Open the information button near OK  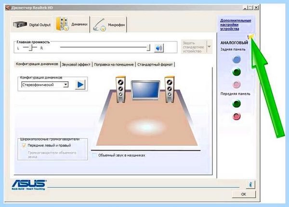250,184
